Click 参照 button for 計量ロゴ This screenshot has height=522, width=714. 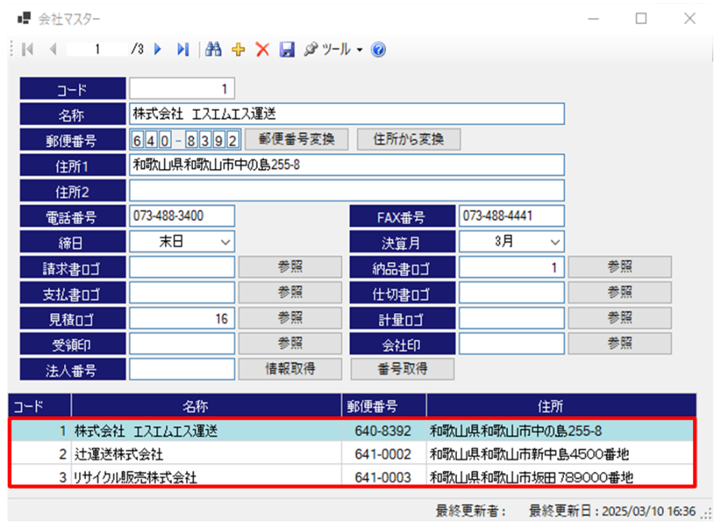620,318
